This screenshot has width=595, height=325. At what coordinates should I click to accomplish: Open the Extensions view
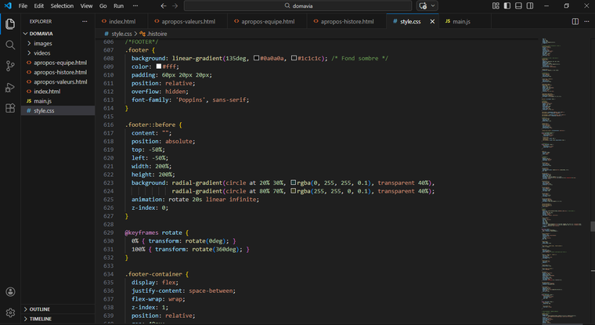click(10, 108)
